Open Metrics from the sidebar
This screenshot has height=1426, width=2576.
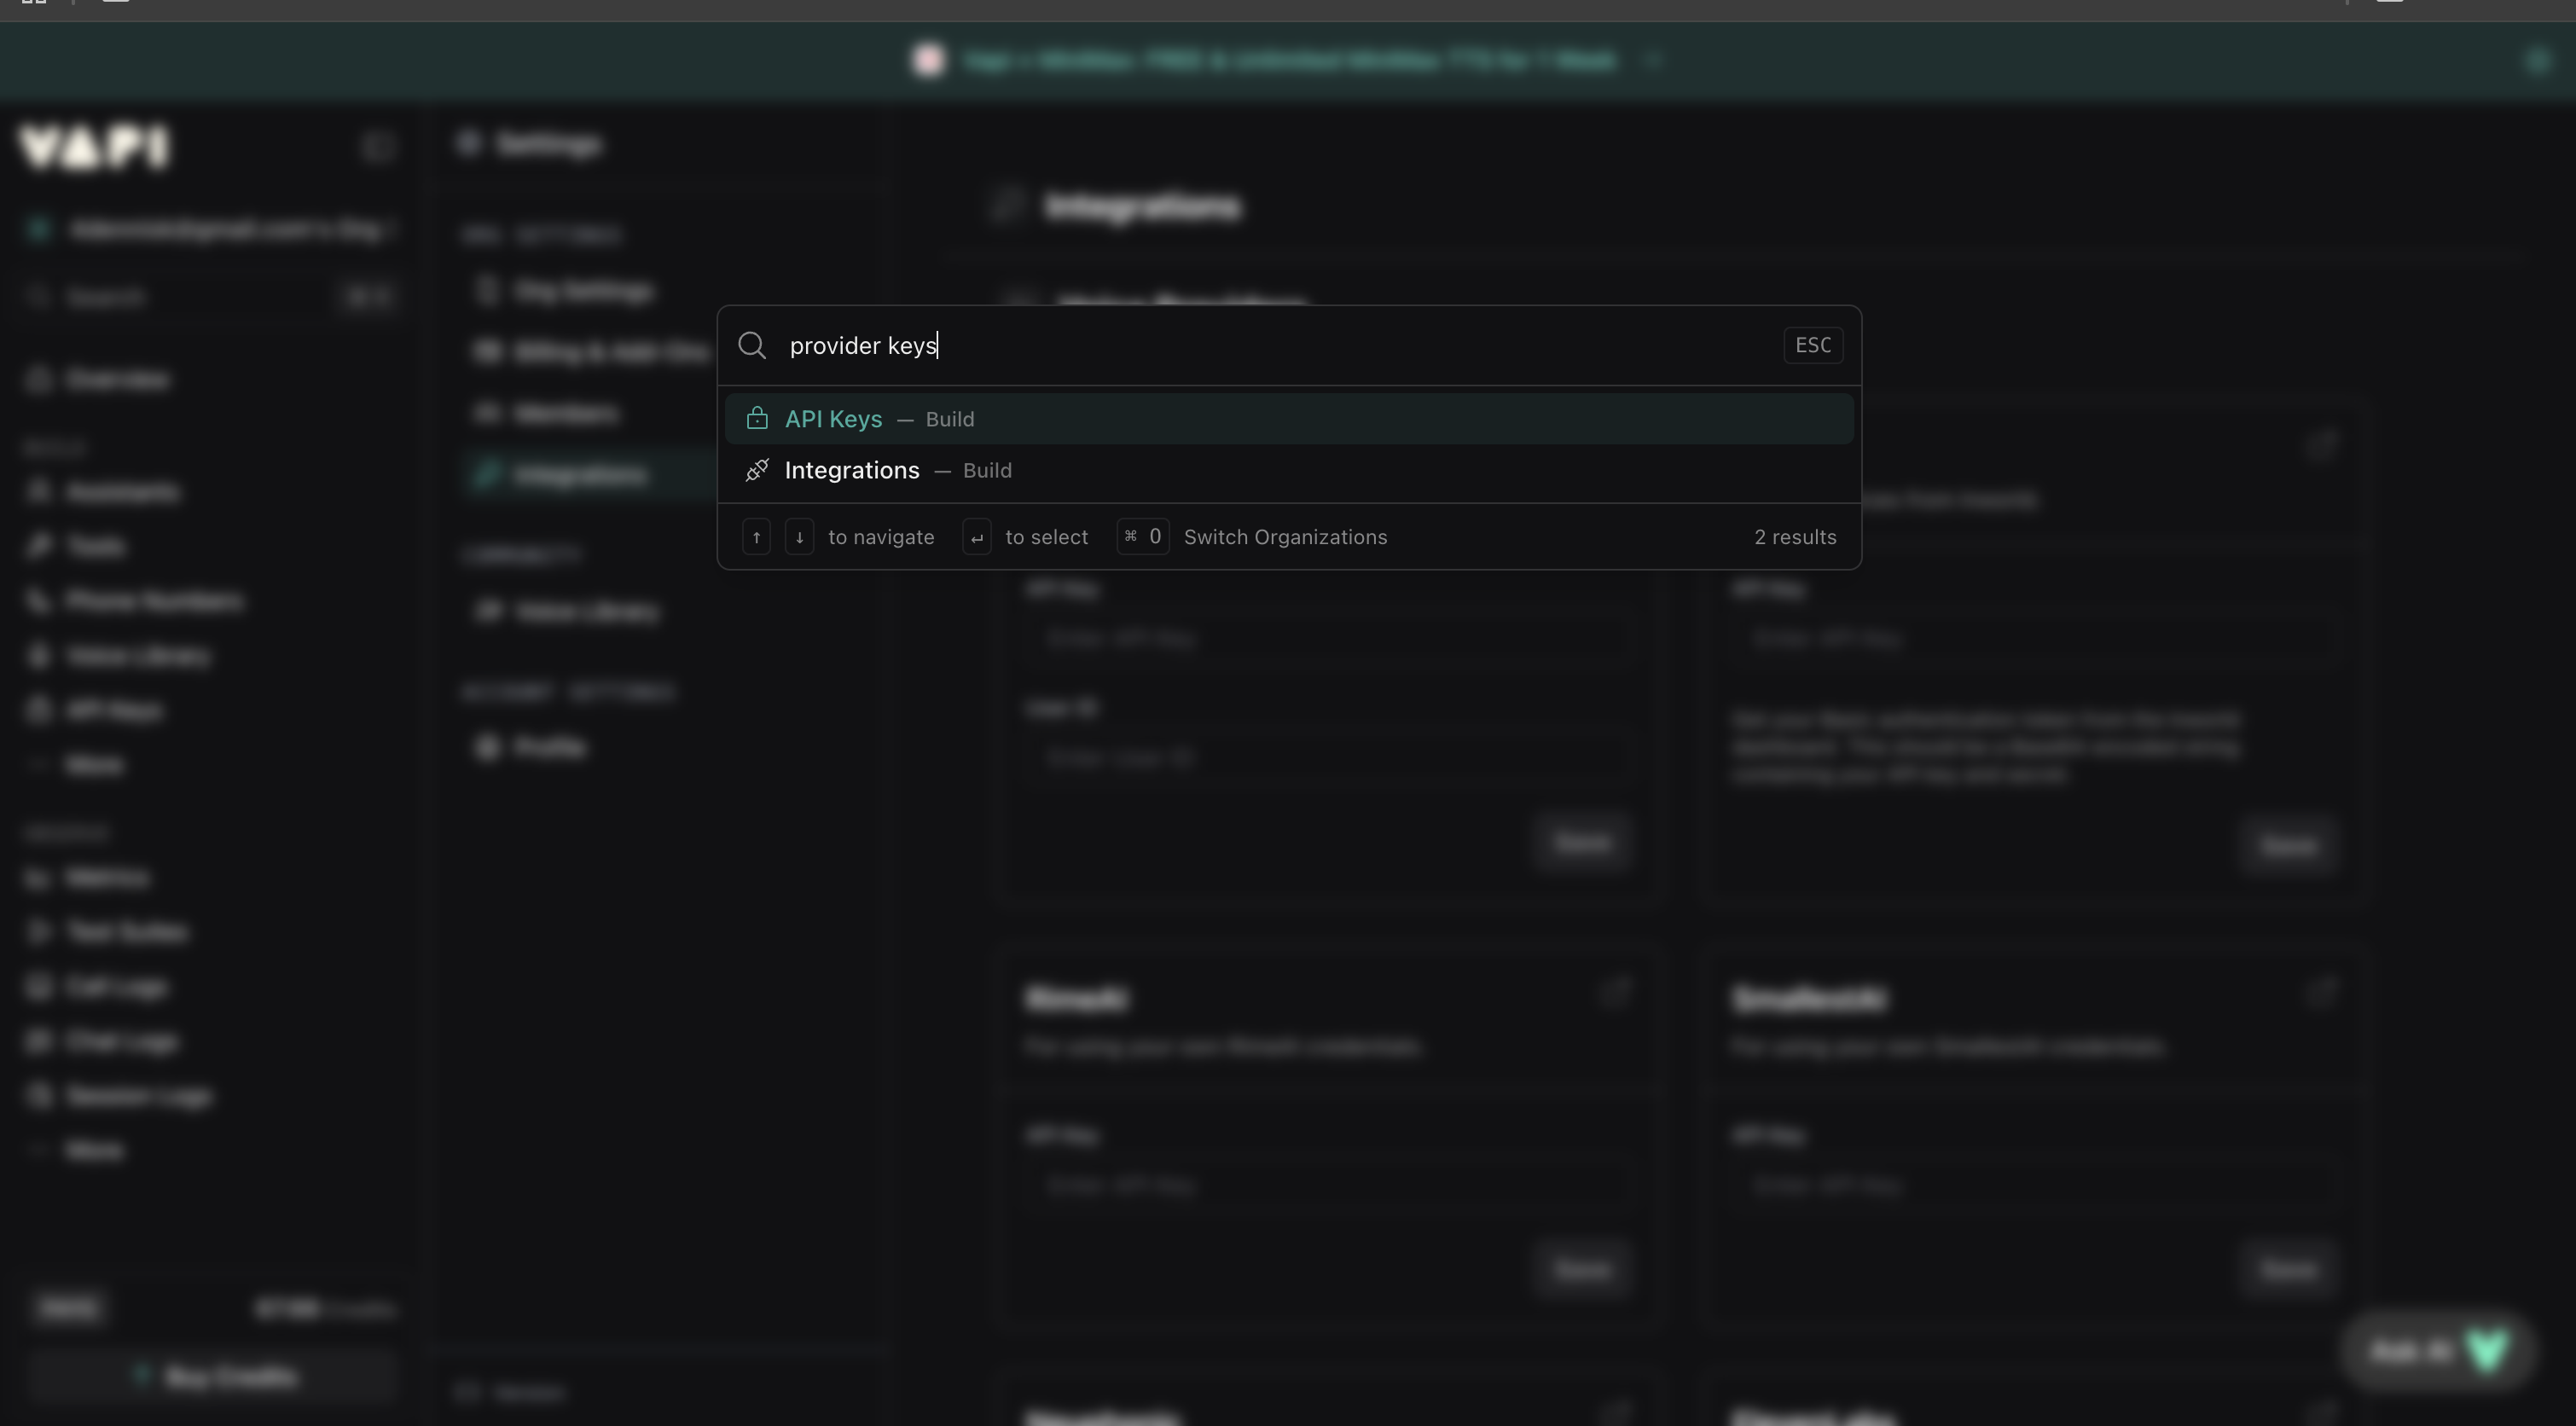pyautogui.click(x=105, y=878)
